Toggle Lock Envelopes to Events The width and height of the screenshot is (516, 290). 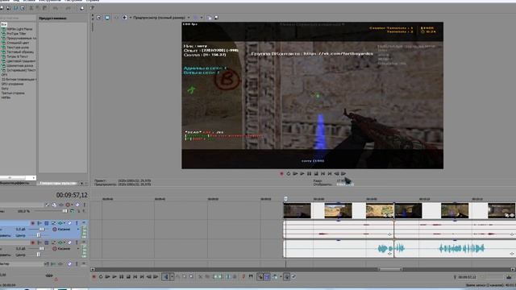[287, 277]
